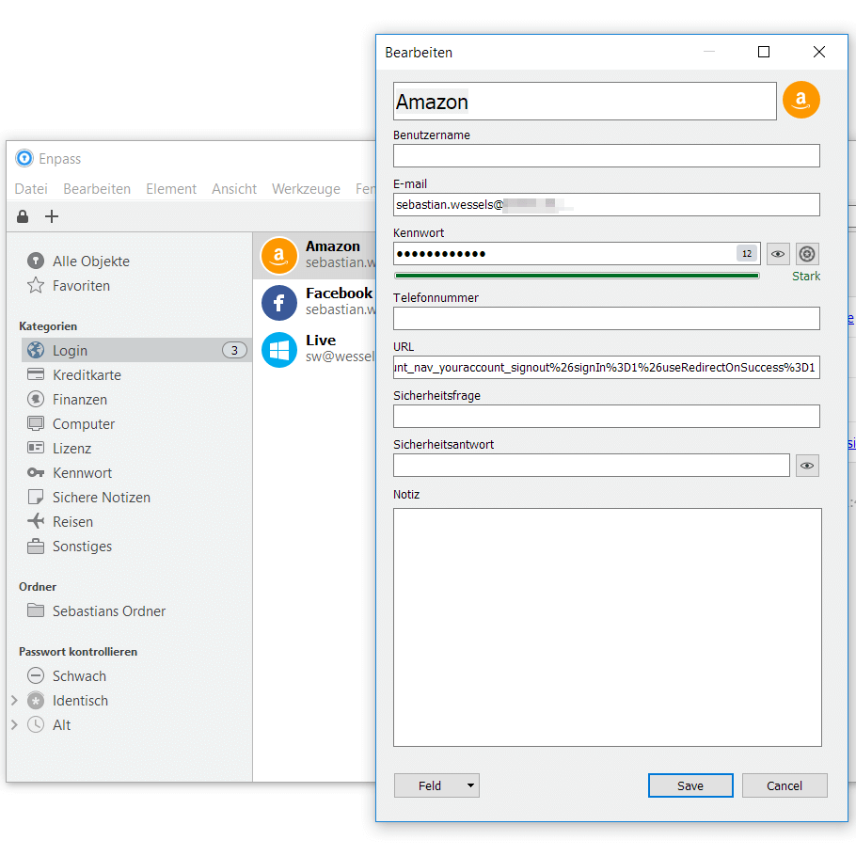Click the "Favoriten" label
Image resolution: width=856 pixels, height=856 pixels.
tap(81, 286)
